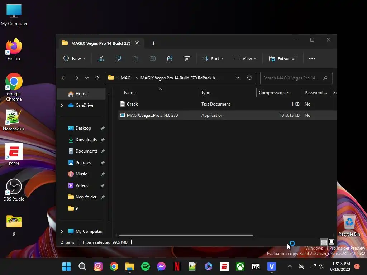Open Google Chrome desktop shortcut
Viewport: 367px width, 275px height.
[14, 87]
